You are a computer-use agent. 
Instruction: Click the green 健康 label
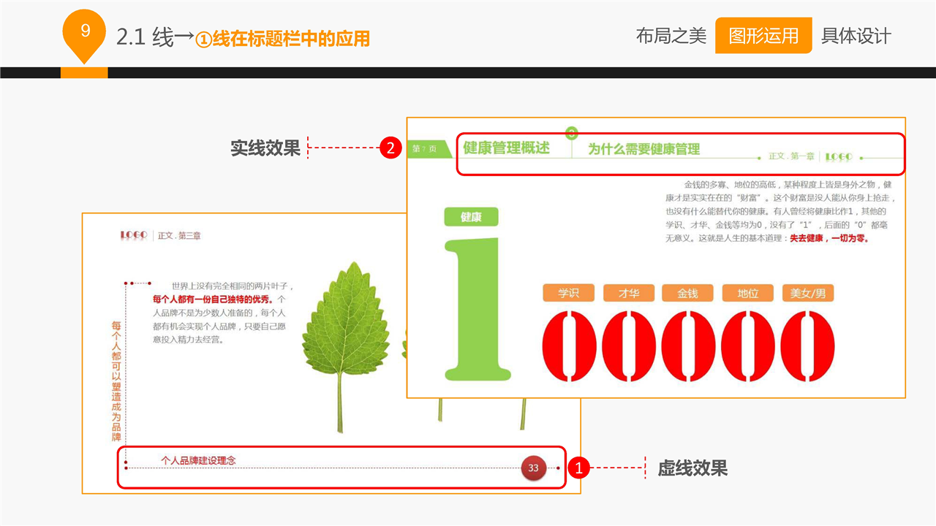[x=471, y=217]
